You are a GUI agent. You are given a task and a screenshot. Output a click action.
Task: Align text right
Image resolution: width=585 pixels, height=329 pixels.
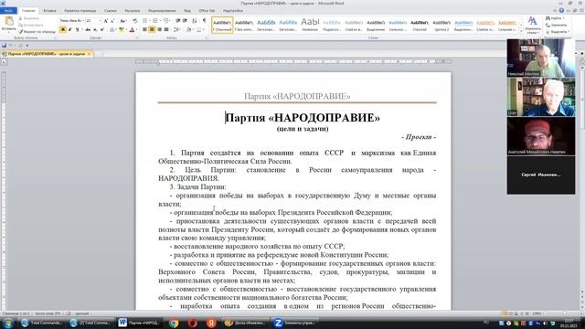[x=159, y=29]
